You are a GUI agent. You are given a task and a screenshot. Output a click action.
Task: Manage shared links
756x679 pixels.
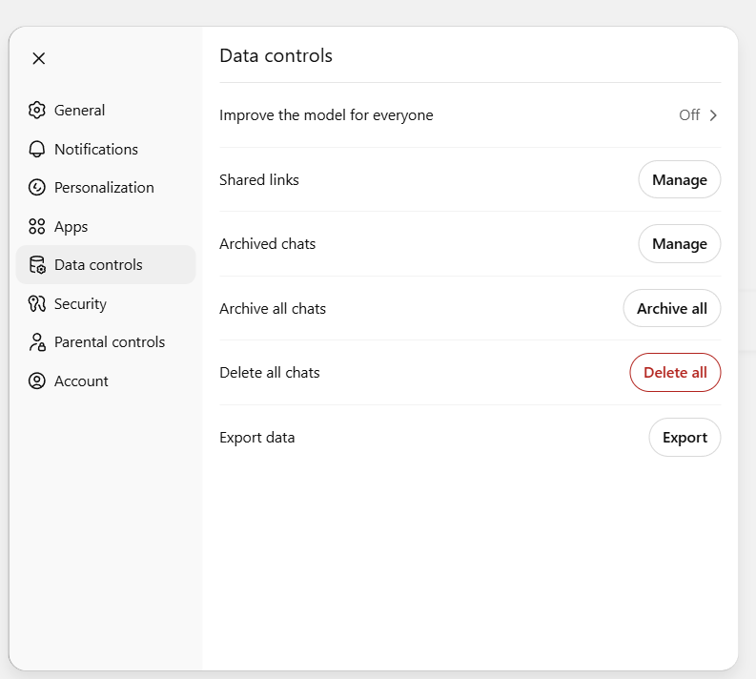tap(680, 179)
